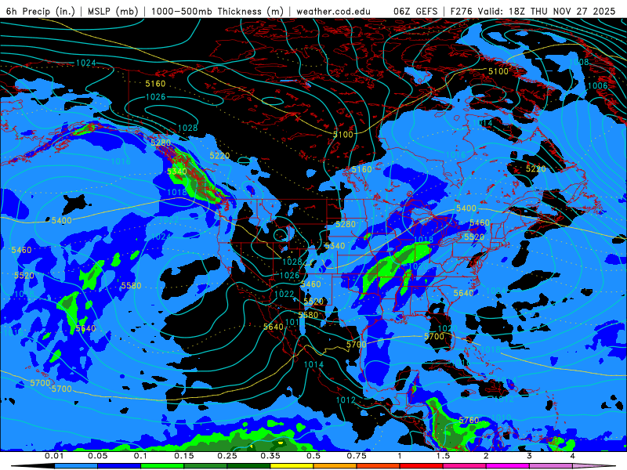Click the 5580 thickness label over the Pacific
627x470 pixels.
[x=132, y=286]
